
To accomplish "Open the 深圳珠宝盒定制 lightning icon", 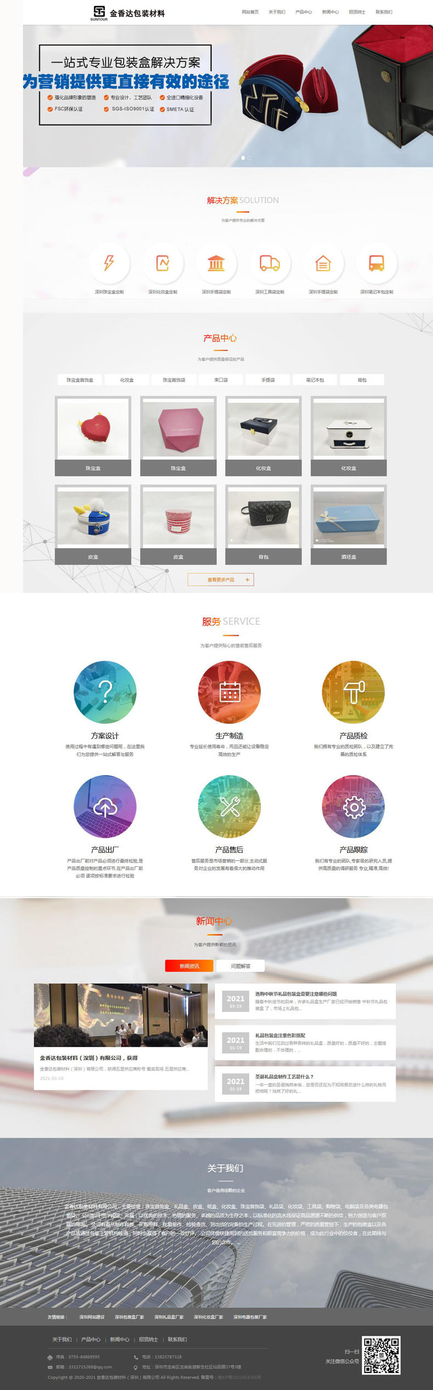I will click(109, 263).
